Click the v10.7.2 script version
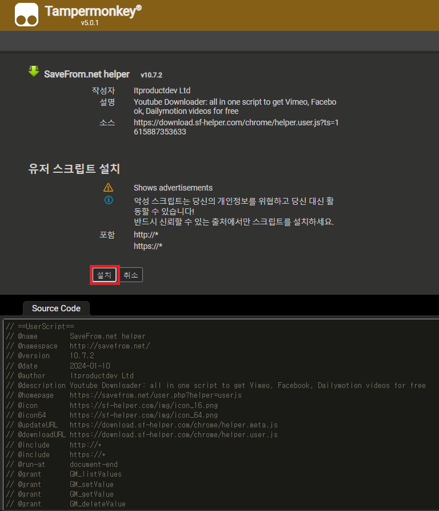 tap(151, 75)
